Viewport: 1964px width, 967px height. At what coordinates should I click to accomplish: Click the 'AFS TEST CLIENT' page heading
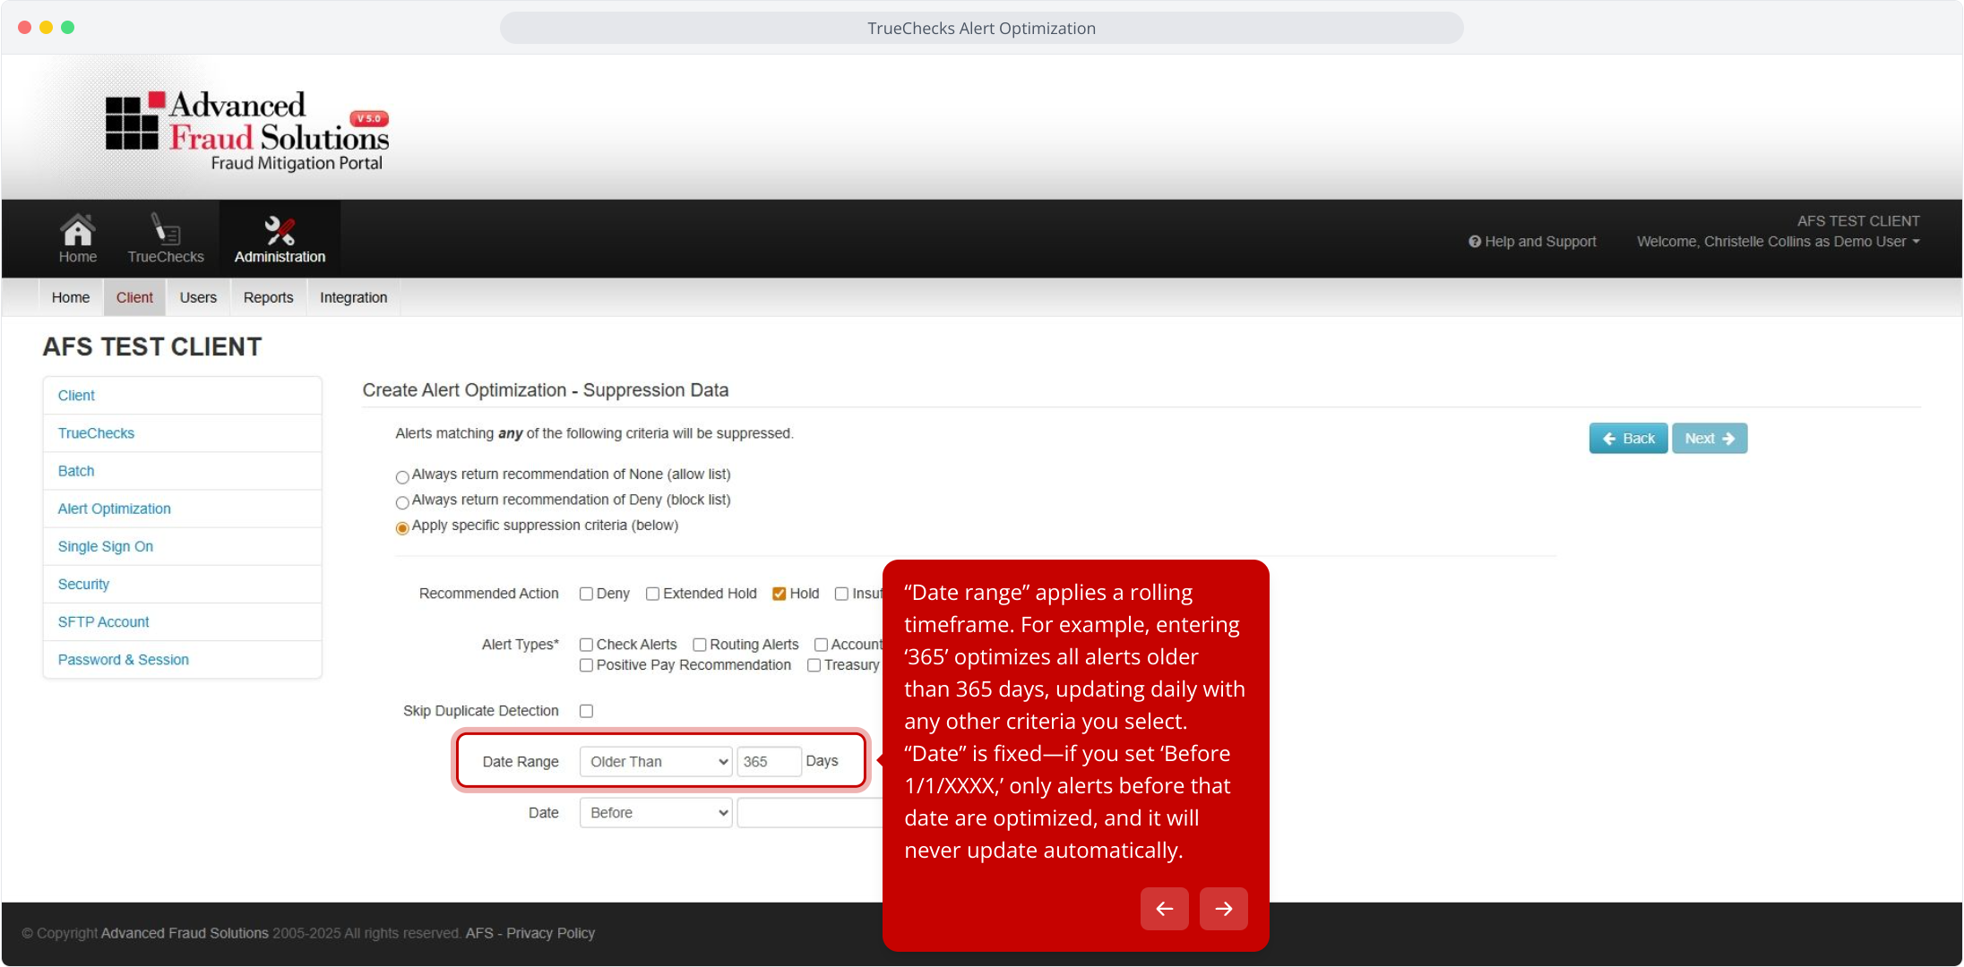152,347
